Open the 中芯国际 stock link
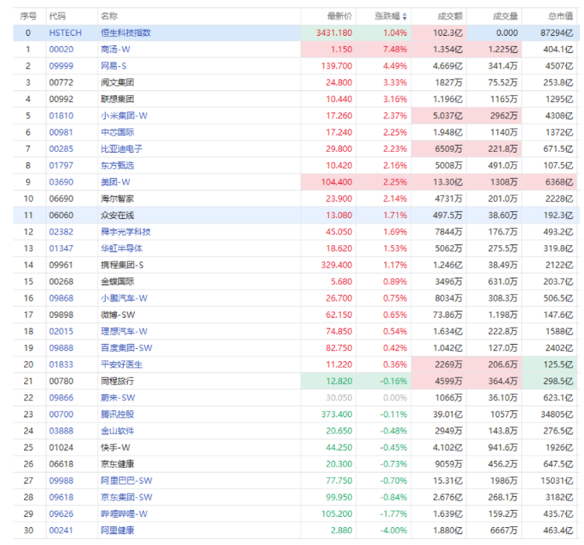Viewport: 584px width, 545px height. [118, 132]
